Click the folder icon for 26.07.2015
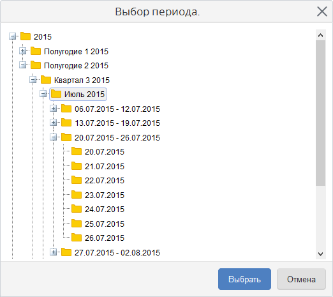This screenshot has height=297, width=333. (77, 238)
